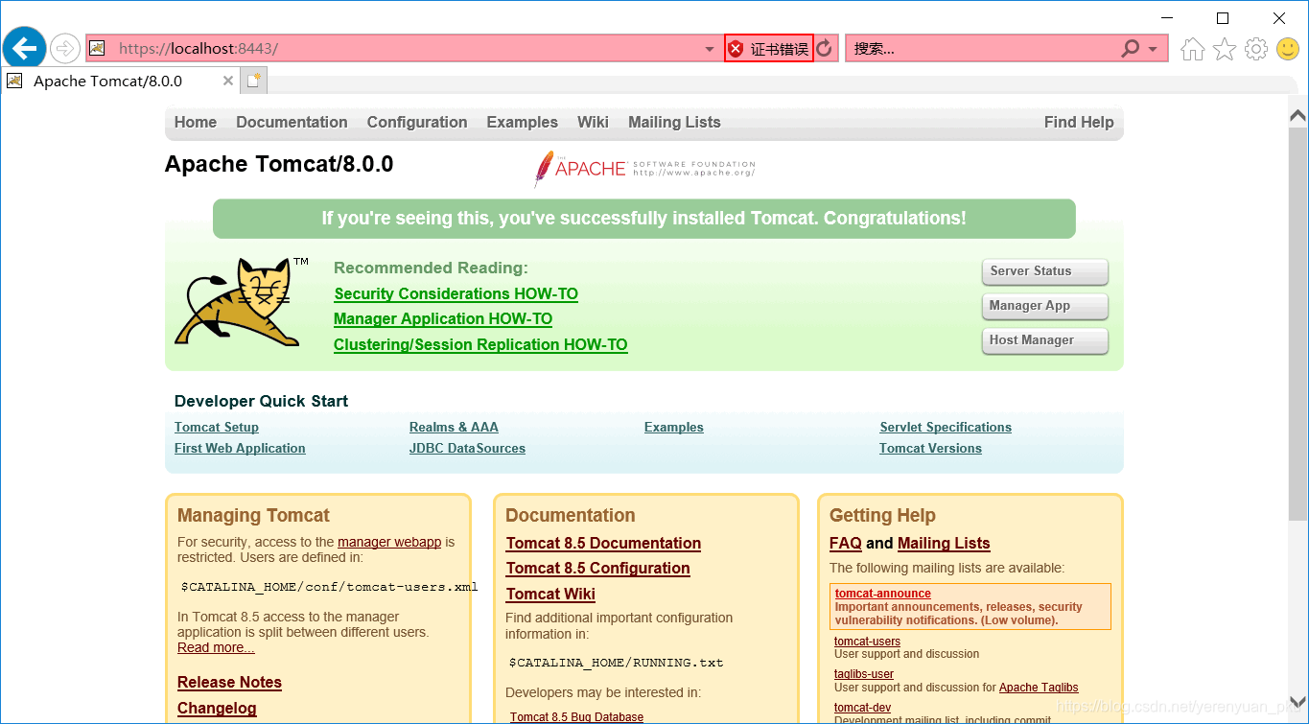Click the $CATALINA_HOME/RUNNING.txt text
The image size is (1309, 724).
[616, 663]
